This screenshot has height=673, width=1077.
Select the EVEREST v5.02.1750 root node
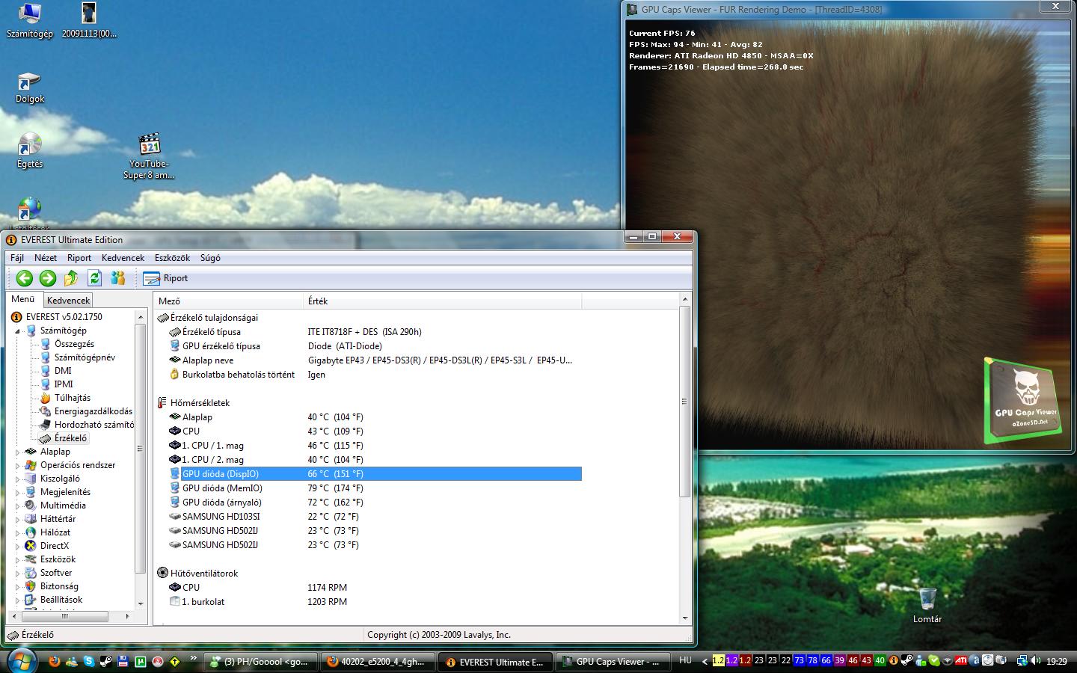coord(64,317)
